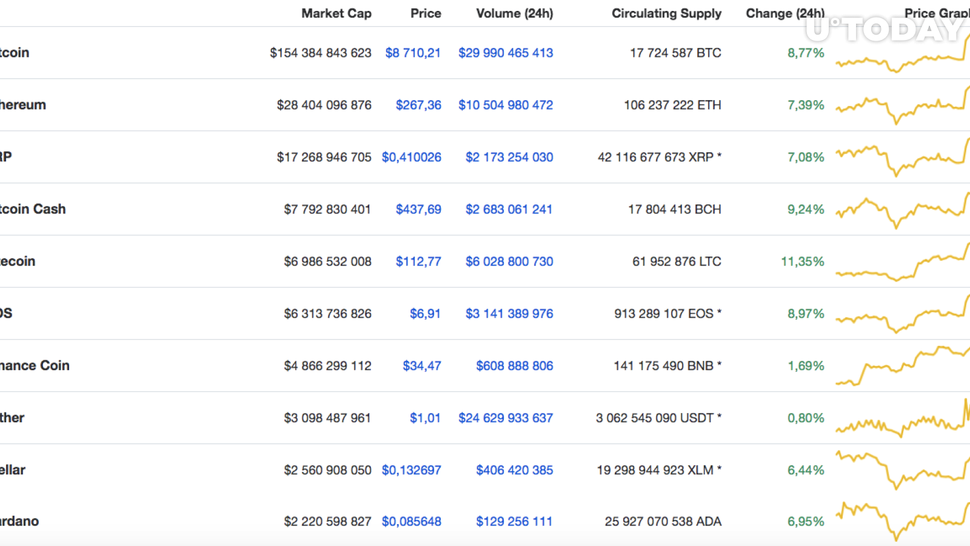The height and width of the screenshot is (546, 970).
Task: Open XRP price link $0,410026
Action: 412,157
